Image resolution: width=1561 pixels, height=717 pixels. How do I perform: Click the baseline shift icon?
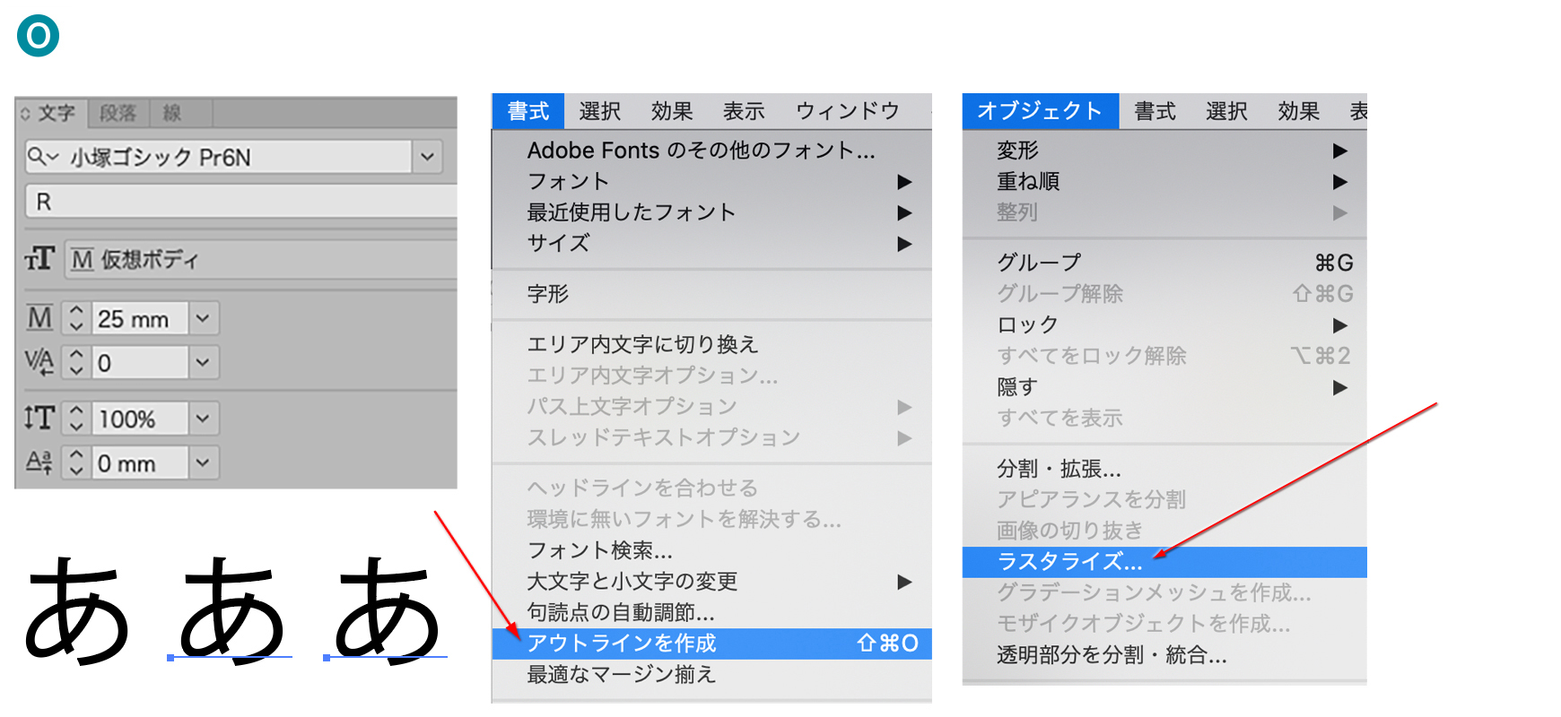tap(39, 462)
